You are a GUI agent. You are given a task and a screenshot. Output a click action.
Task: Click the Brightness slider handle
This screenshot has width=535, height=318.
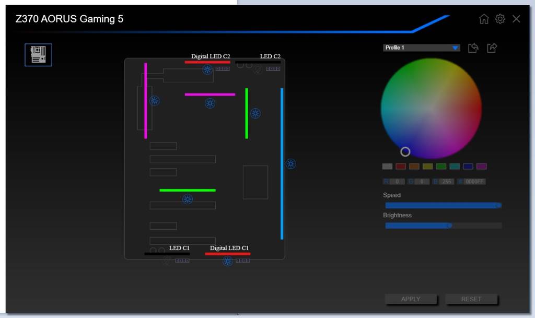coord(450,225)
